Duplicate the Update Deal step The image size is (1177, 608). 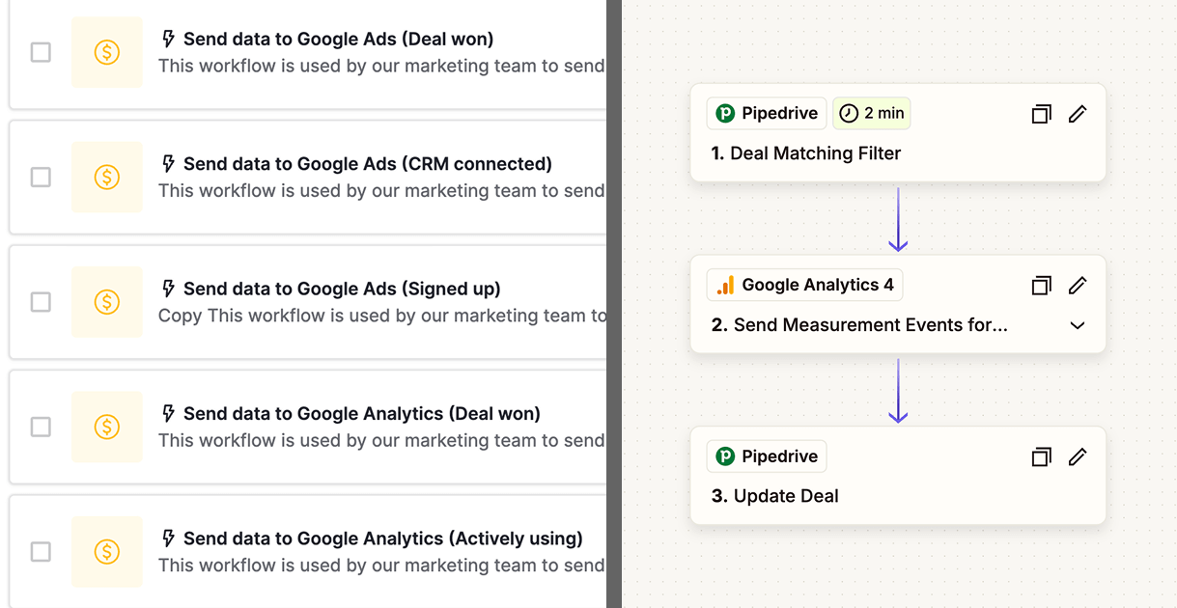point(1041,456)
